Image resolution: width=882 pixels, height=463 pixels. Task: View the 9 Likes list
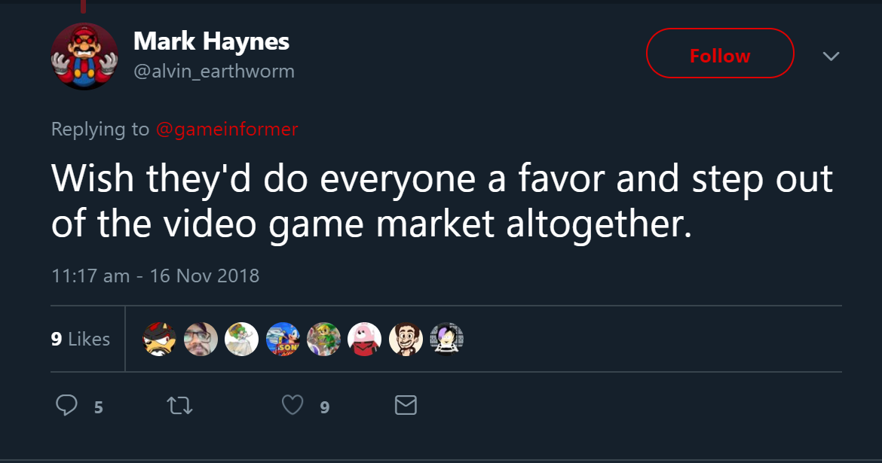[81, 340]
